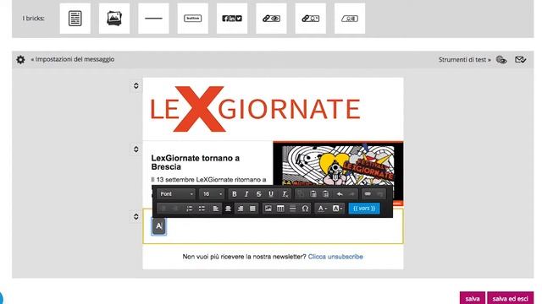
Task: Open the font size 16 dropdown
Action: click(x=212, y=194)
